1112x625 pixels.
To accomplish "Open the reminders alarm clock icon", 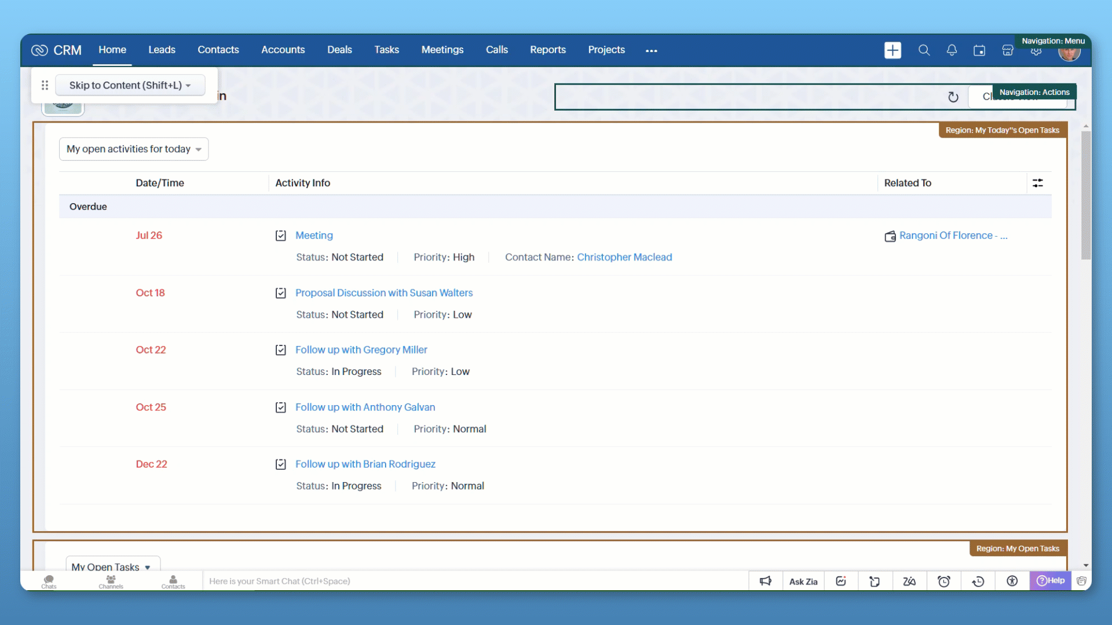I will (x=944, y=581).
